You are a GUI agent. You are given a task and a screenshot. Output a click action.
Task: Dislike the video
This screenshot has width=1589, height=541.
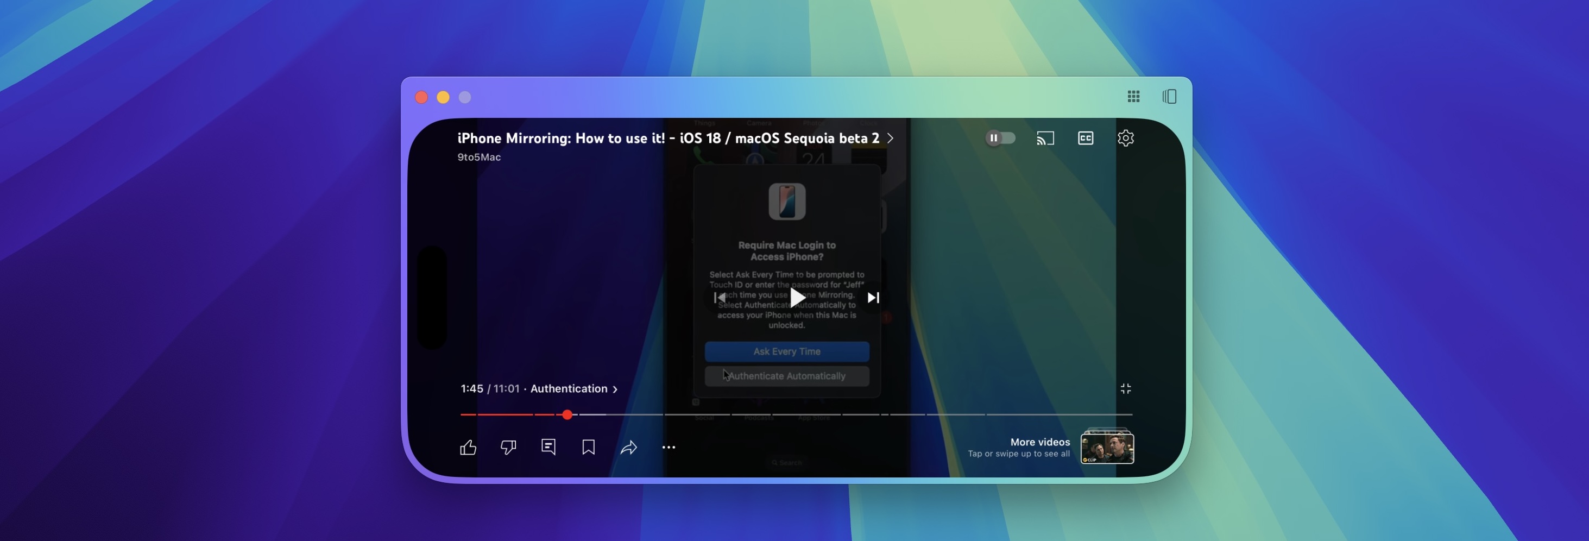[x=508, y=447]
